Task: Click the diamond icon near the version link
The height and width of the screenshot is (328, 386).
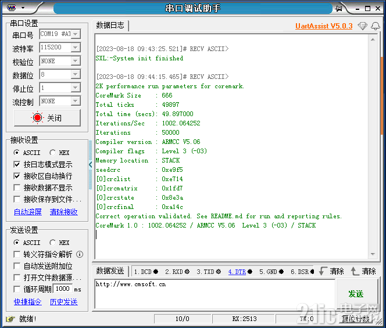Action: (362, 26)
